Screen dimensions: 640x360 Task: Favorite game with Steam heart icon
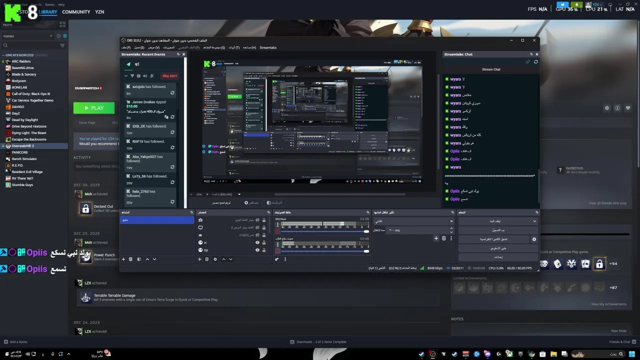pyautogui.click(x=628, y=108)
